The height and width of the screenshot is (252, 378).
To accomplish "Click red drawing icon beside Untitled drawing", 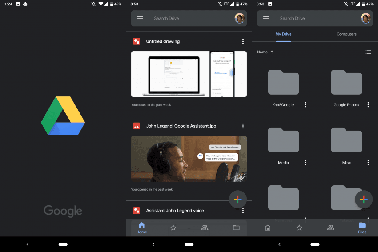I will click(x=137, y=41).
